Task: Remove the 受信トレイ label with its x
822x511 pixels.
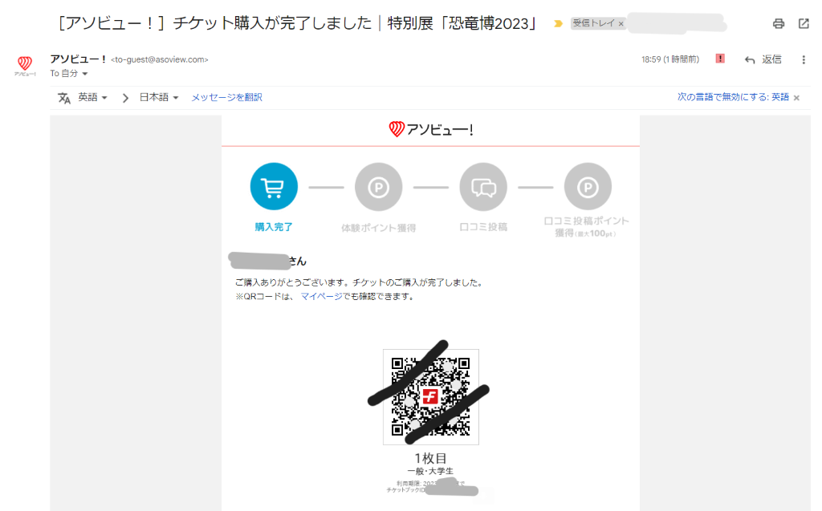Action: tap(621, 24)
